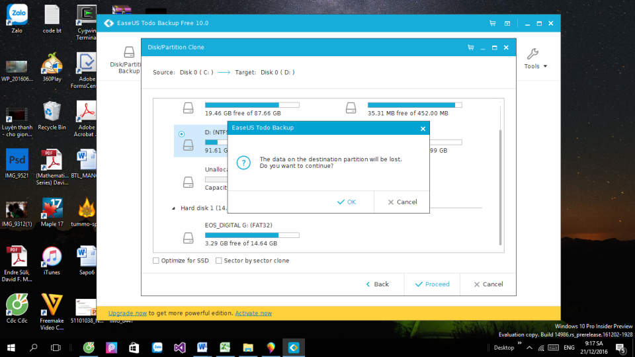Select the Maple 17 desktop shortcut
The height and width of the screenshot is (357, 635).
point(52,212)
